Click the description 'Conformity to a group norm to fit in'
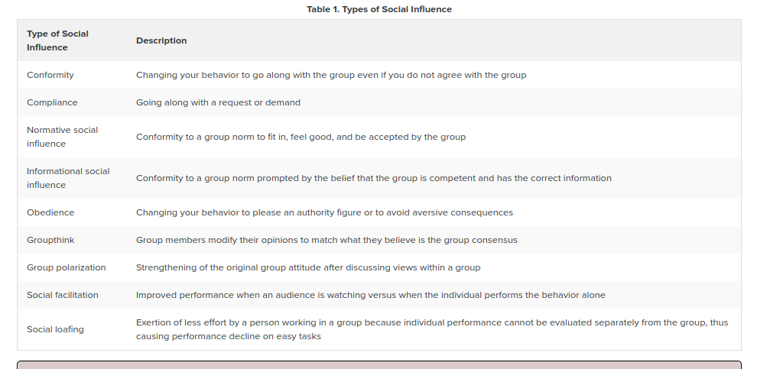 click(x=301, y=137)
